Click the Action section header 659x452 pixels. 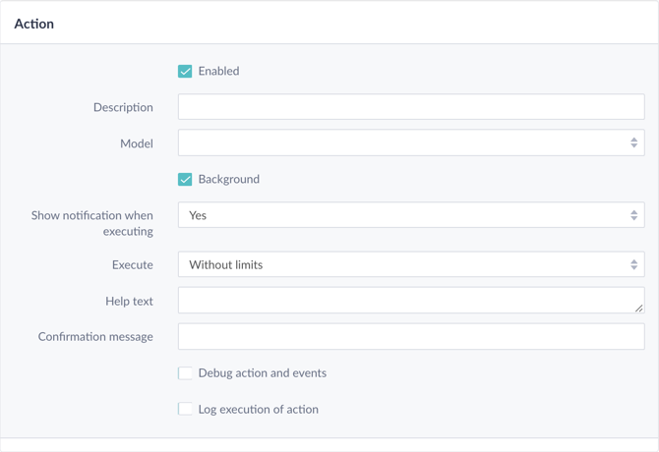(34, 24)
